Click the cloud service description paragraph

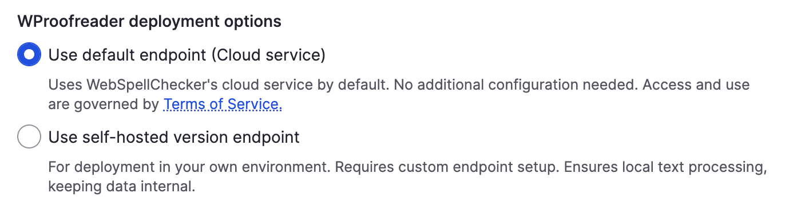tap(399, 95)
